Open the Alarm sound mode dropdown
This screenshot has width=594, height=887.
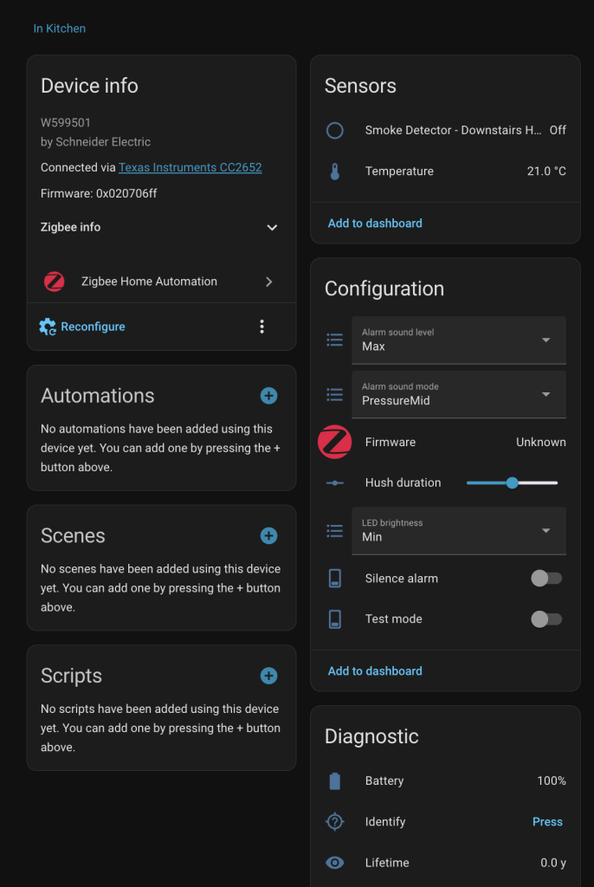459,394
